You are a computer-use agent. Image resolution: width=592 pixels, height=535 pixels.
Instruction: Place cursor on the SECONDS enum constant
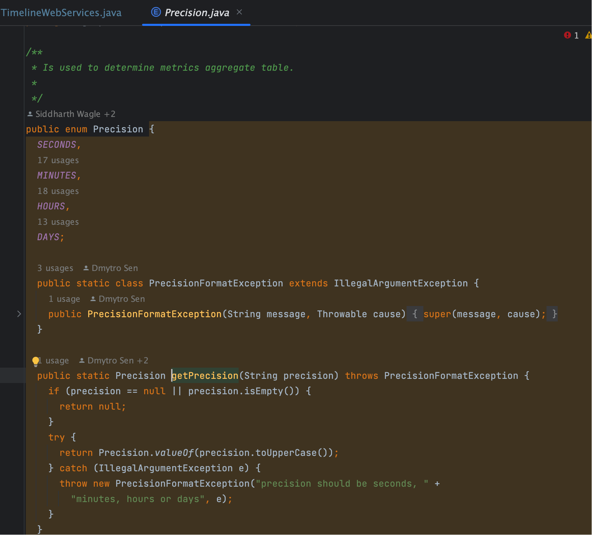point(57,145)
